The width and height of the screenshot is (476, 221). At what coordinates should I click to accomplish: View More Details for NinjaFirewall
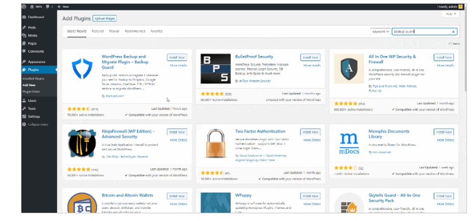178,140
